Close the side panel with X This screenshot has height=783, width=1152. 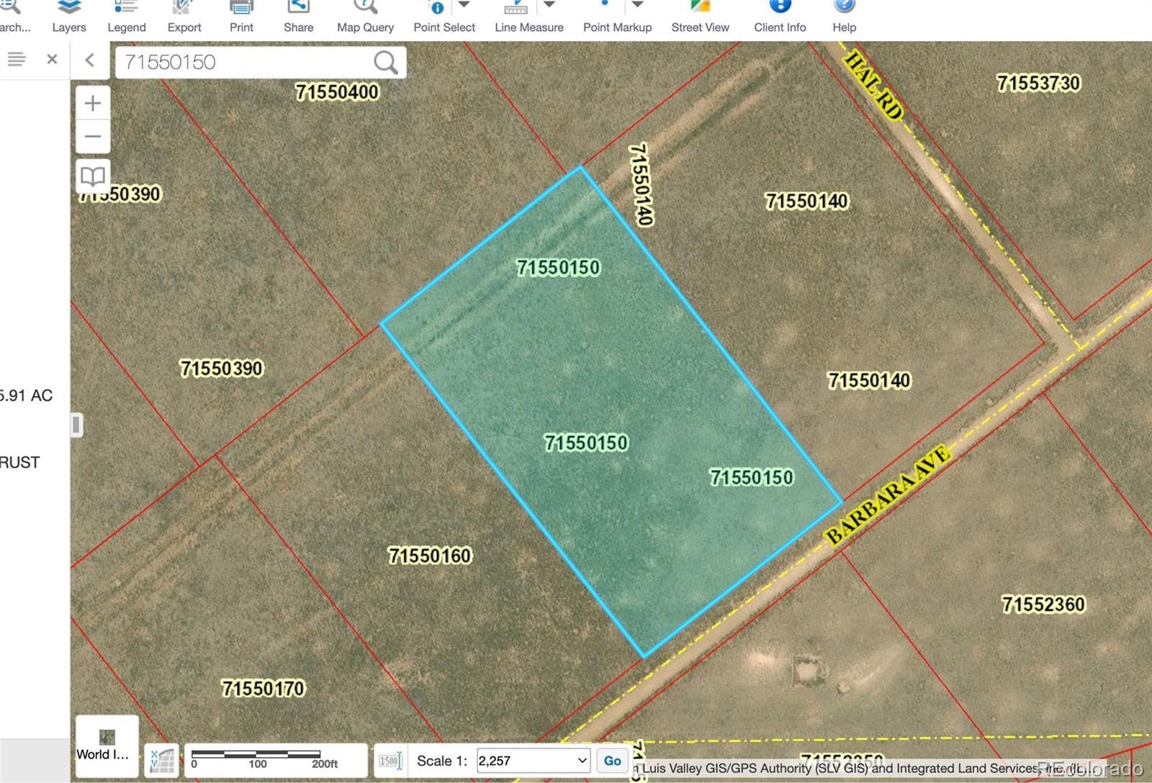[52, 59]
